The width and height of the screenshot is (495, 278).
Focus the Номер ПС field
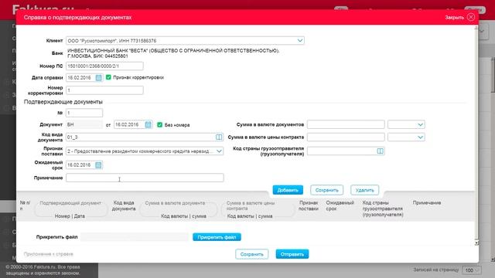coord(104,66)
